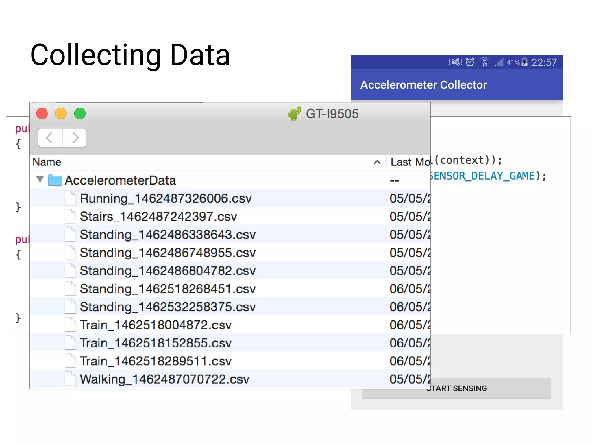Tap the vibrate mute icon in phone status bar
This screenshot has height=444, width=592.
456,62
